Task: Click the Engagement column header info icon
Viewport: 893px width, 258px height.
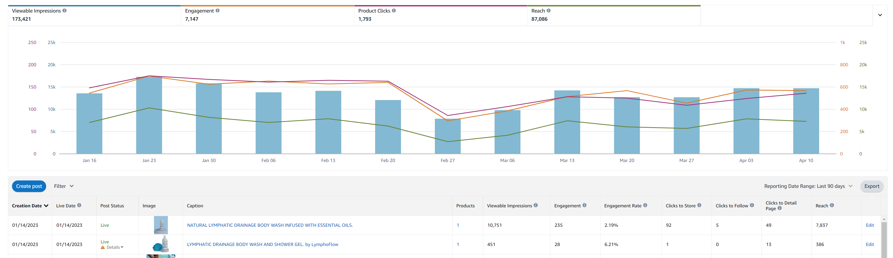Action: click(x=584, y=205)
